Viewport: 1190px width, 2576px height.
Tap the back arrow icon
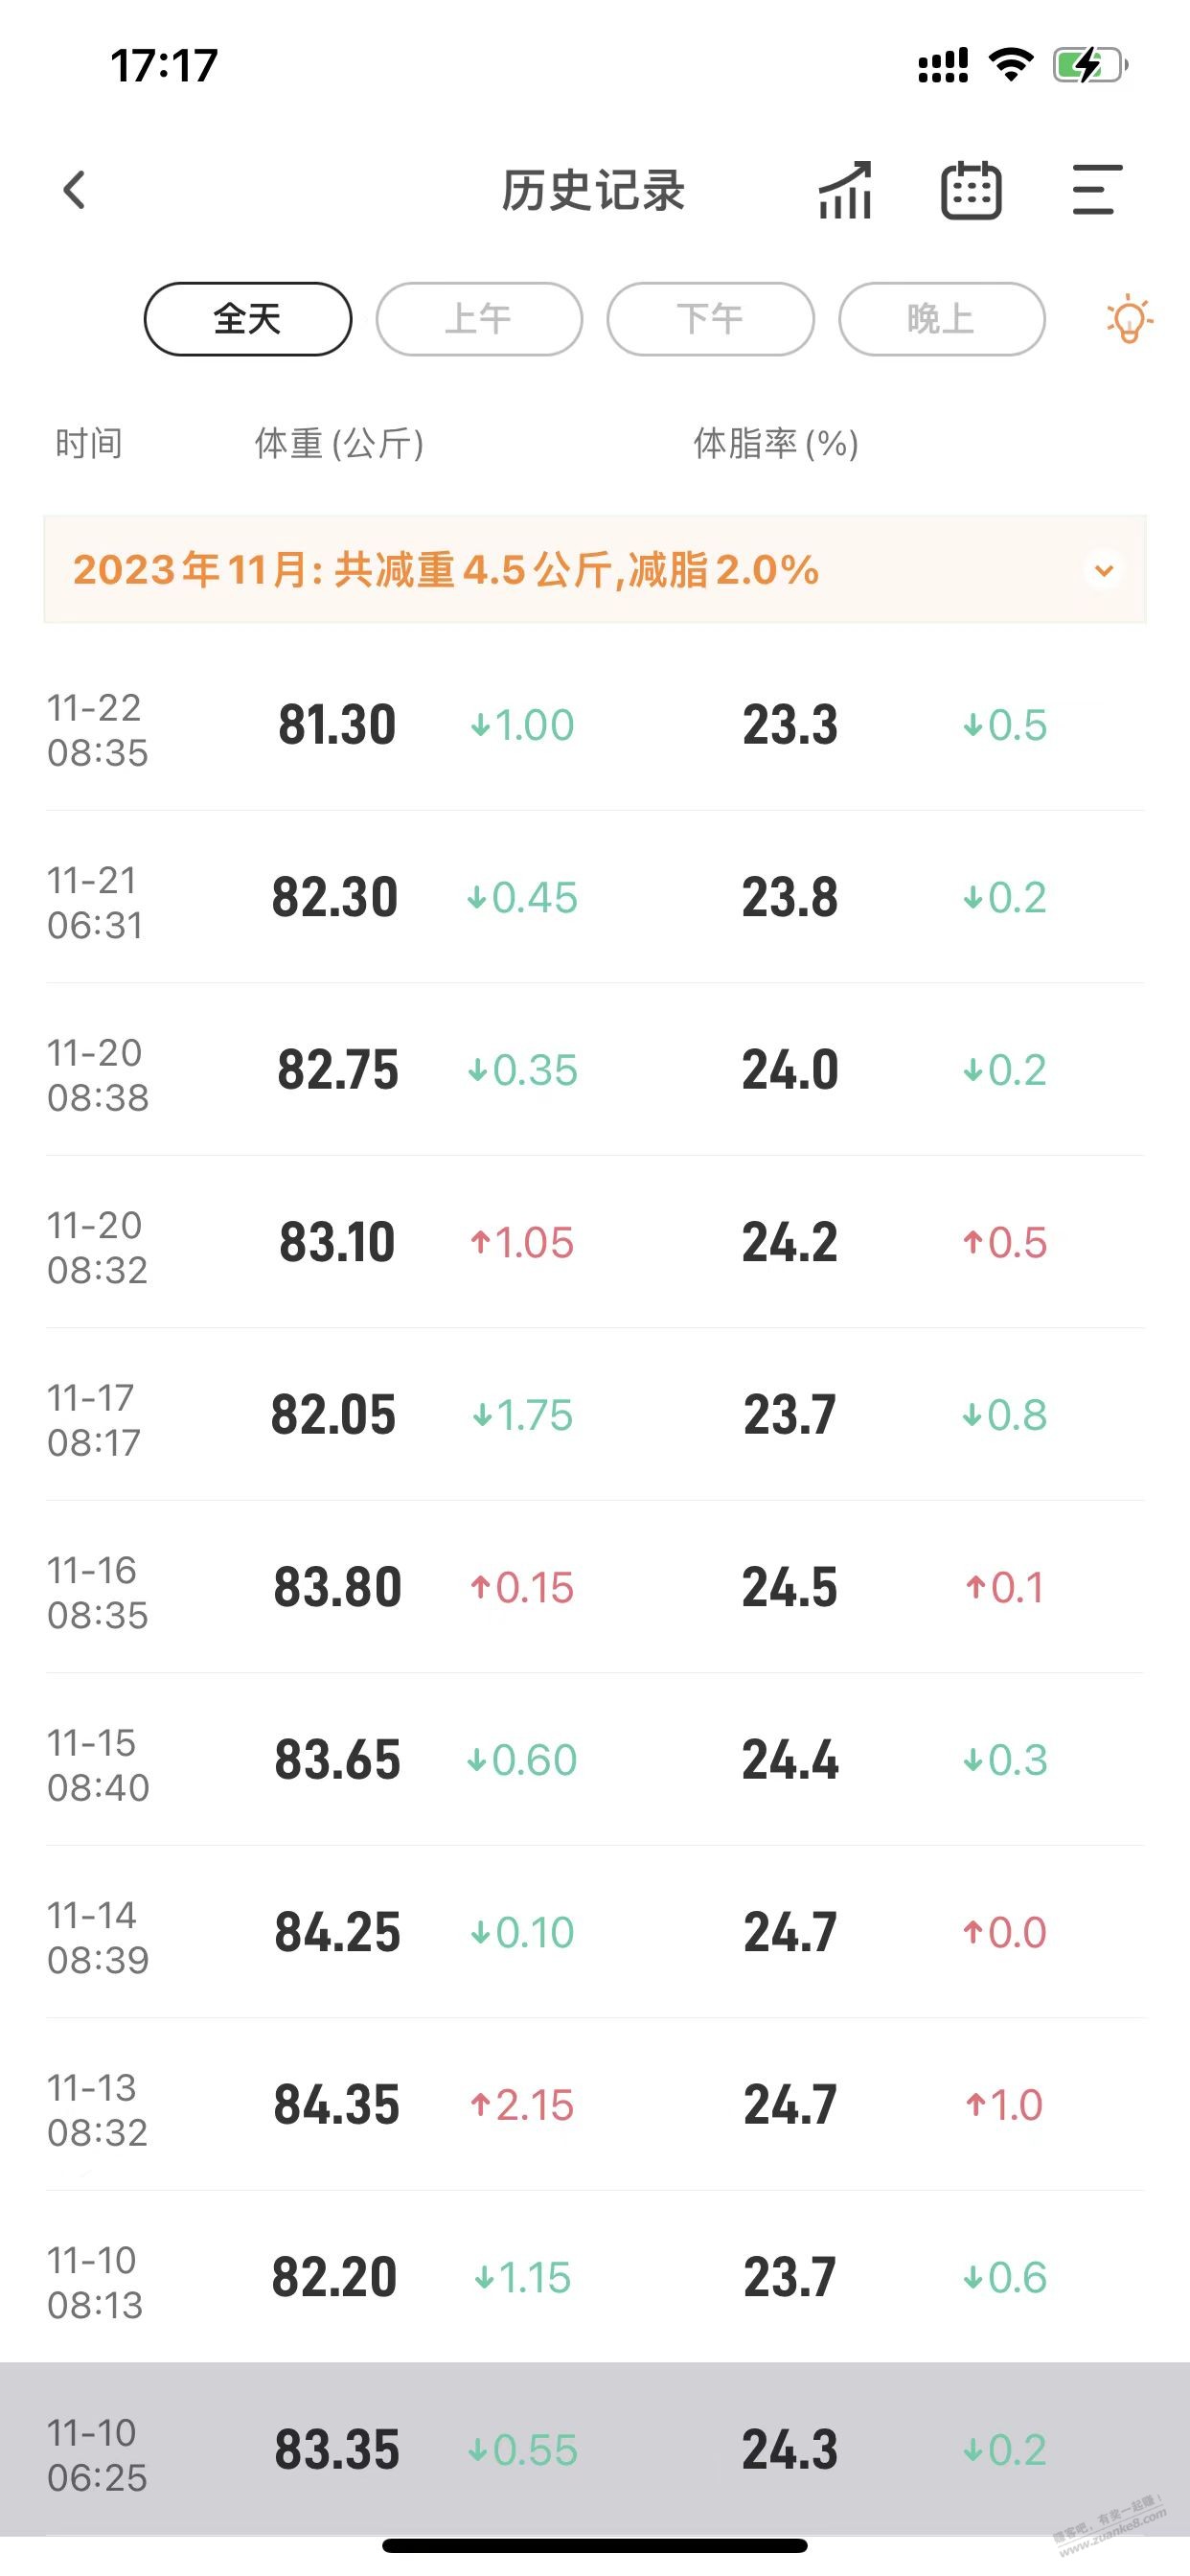pyautogui.click(x=74, y=190)
